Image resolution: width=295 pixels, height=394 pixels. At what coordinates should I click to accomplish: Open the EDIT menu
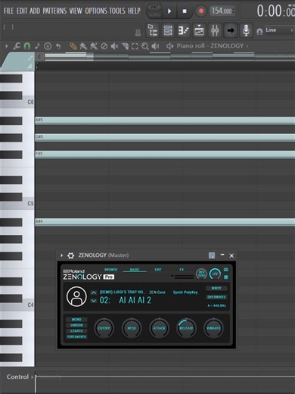[22, 11]
